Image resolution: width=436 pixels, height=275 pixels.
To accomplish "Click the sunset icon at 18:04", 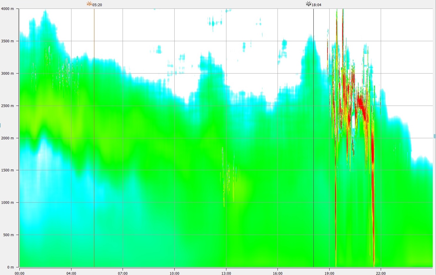I will click(x=308, y=4).
